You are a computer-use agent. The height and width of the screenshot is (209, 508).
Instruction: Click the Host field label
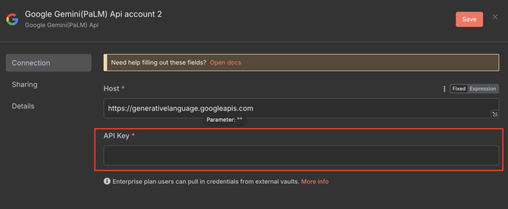pyautogui.click(x=112, y=88)
